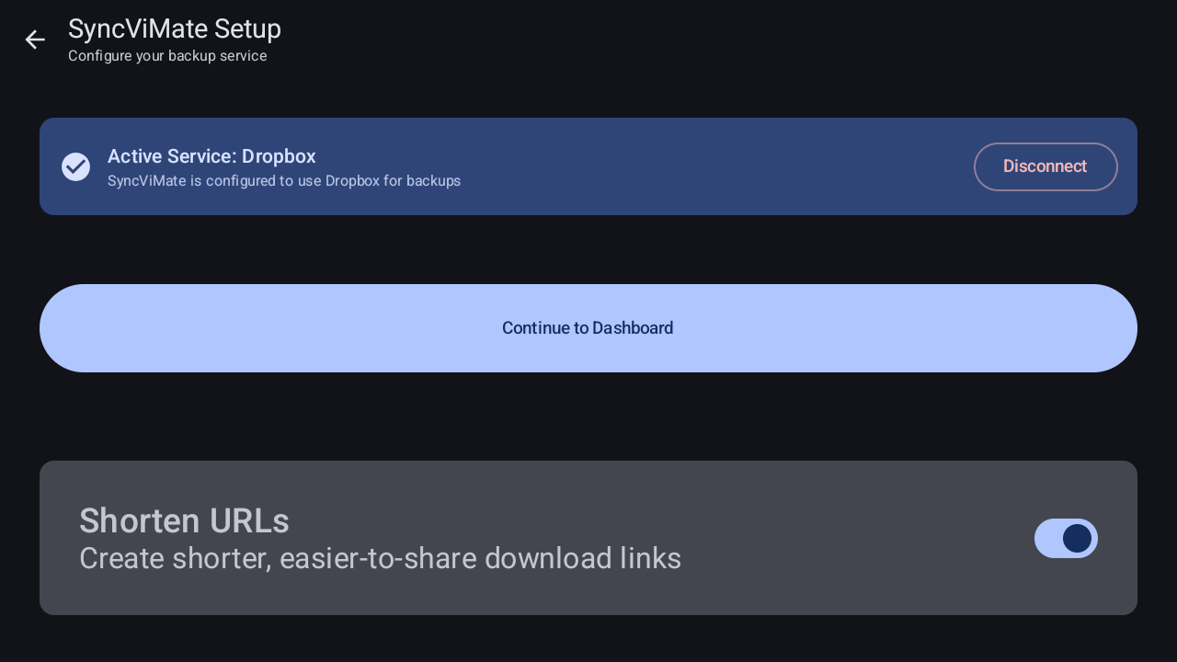Disable the Shorten URLs switch
The height and width of the screenshot is (662, 1177).
point(1066,538)
